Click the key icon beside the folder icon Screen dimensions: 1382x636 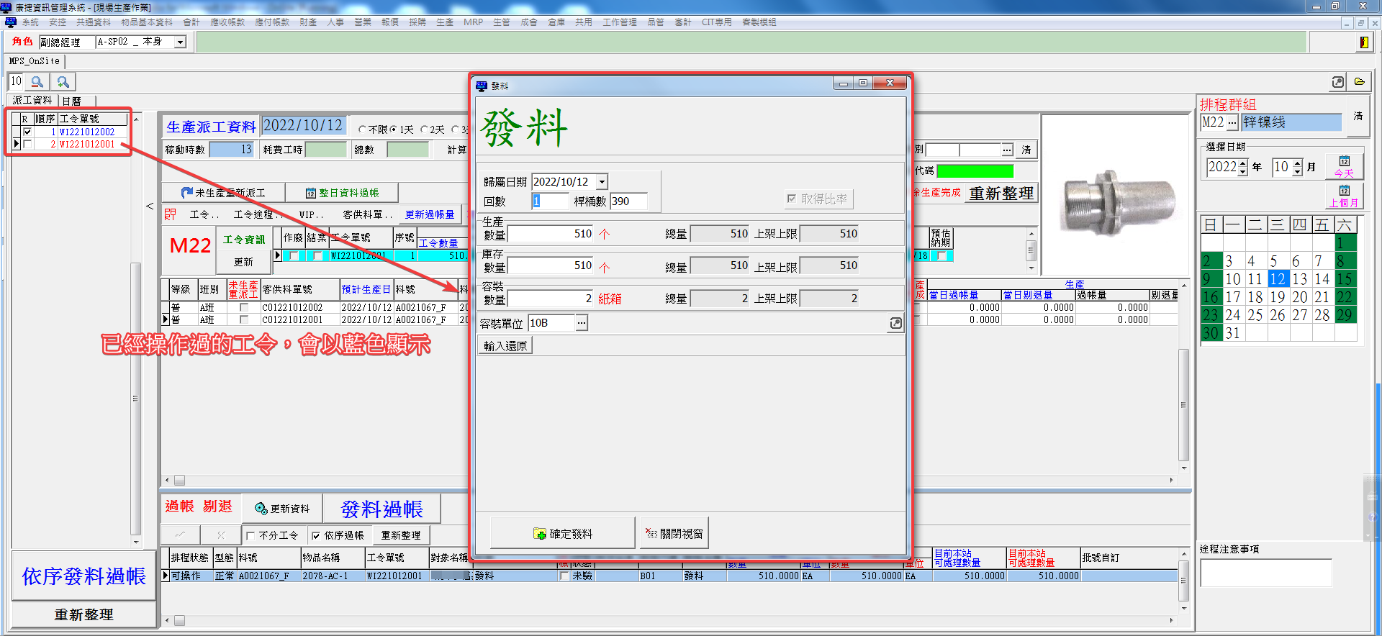tap(1337, 82)
